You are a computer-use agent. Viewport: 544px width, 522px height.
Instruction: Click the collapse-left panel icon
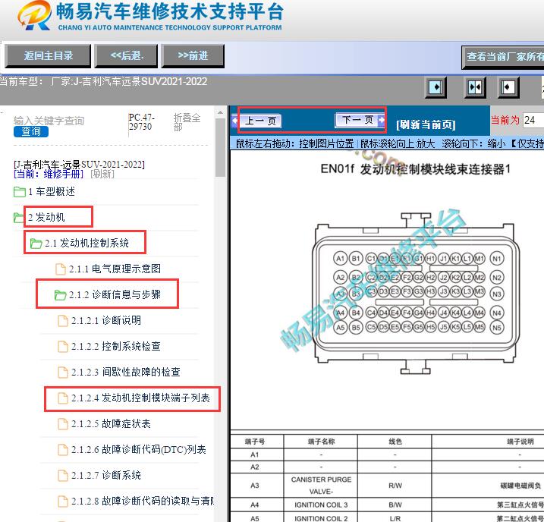click(508, 87)
